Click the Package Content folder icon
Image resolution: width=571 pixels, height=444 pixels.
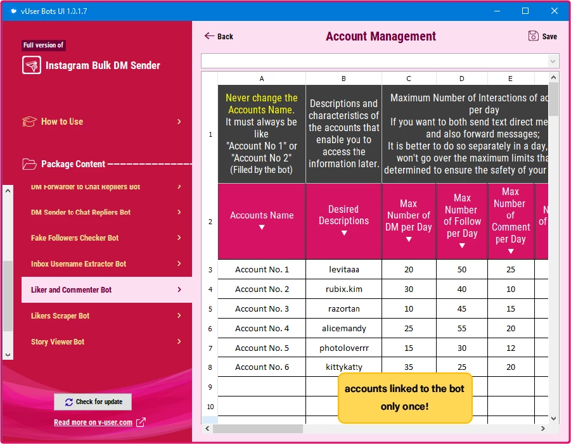(29, 164)
